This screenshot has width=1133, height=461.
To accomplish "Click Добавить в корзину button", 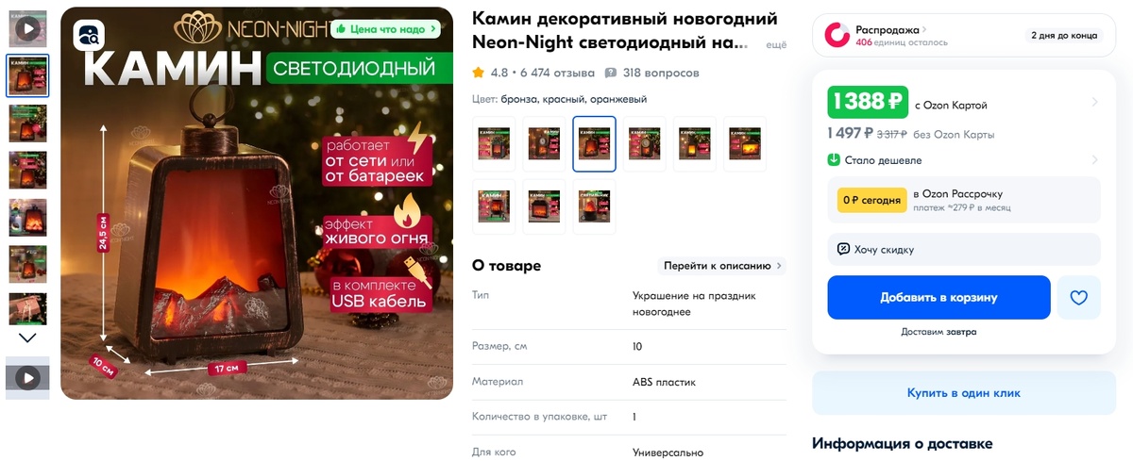I will pos(939,298).
